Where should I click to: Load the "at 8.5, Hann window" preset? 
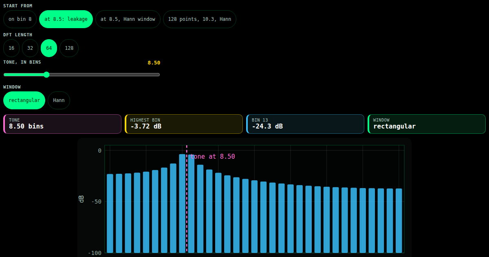tap(128, 19)
